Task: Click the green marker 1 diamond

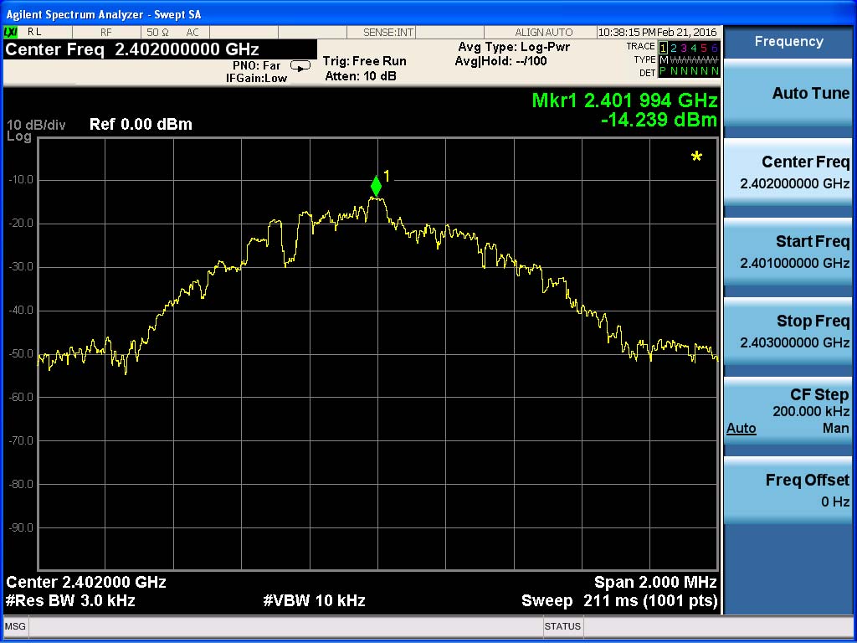Action: [x=376, y=186]
